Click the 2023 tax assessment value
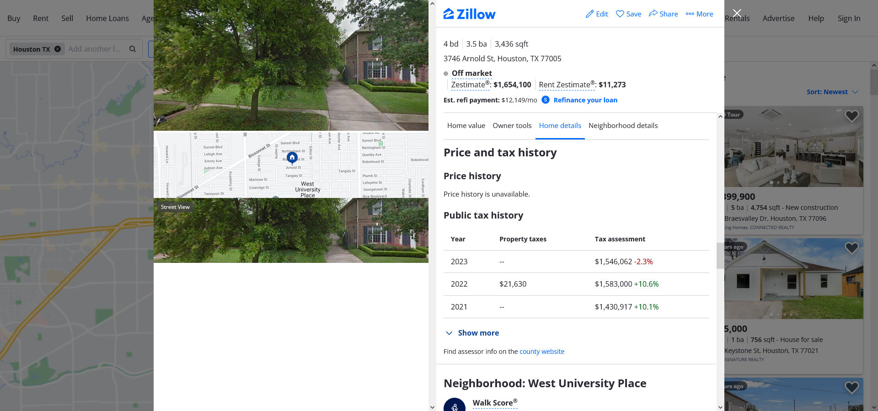 [x=613, y=262]
